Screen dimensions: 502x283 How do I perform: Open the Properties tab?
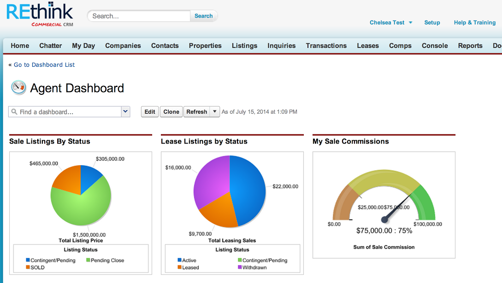pos(205,46)
